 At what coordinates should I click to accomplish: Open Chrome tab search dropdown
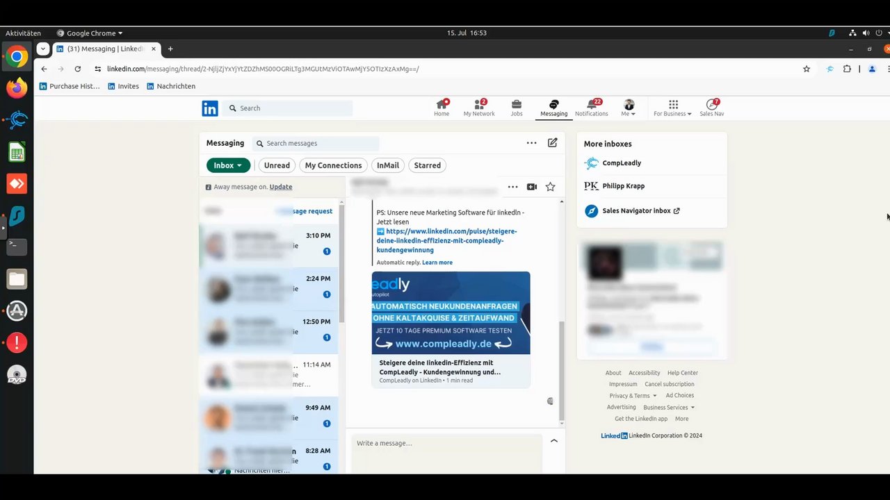tap(43, 49)
